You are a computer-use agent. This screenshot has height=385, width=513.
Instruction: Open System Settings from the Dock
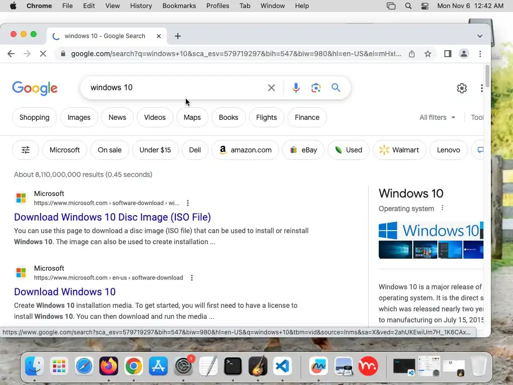pos(183,365)
